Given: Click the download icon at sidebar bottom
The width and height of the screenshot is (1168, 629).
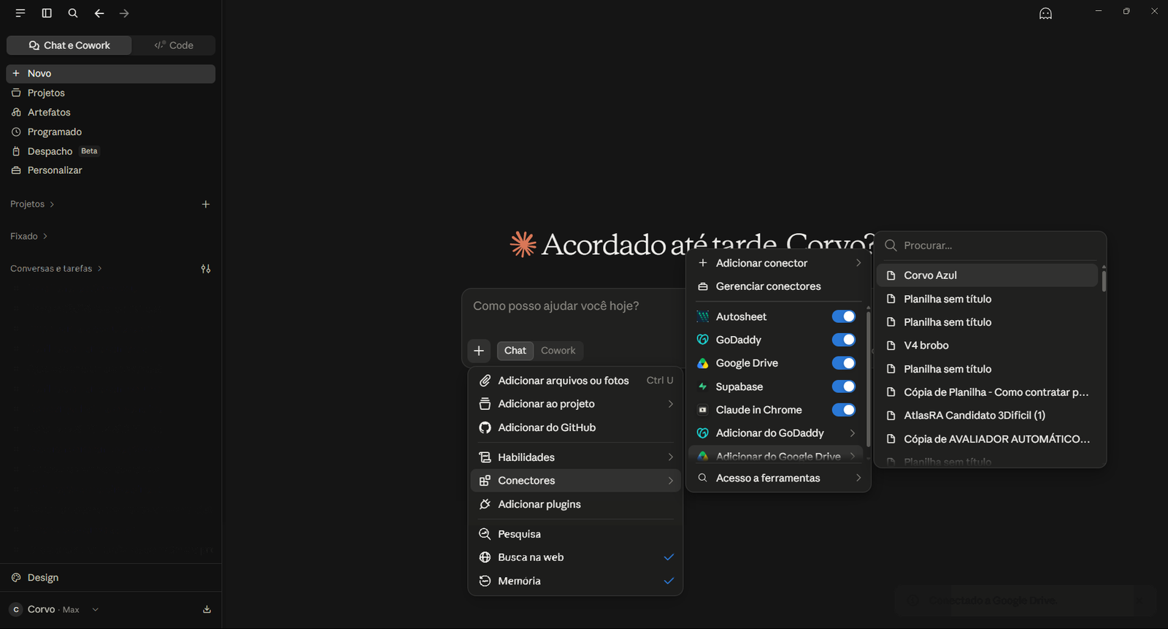Looking at the screenshot, I should click(x=207, y=609).
